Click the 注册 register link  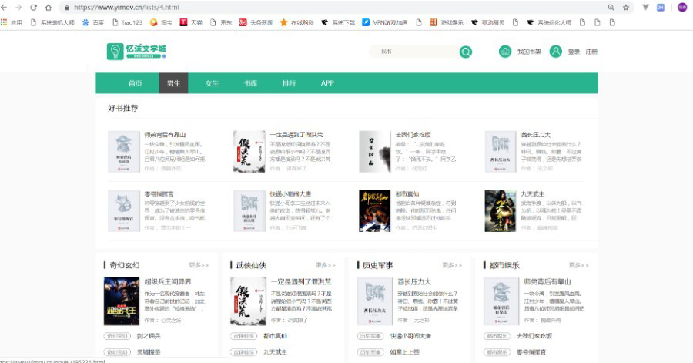pos(591,52)
